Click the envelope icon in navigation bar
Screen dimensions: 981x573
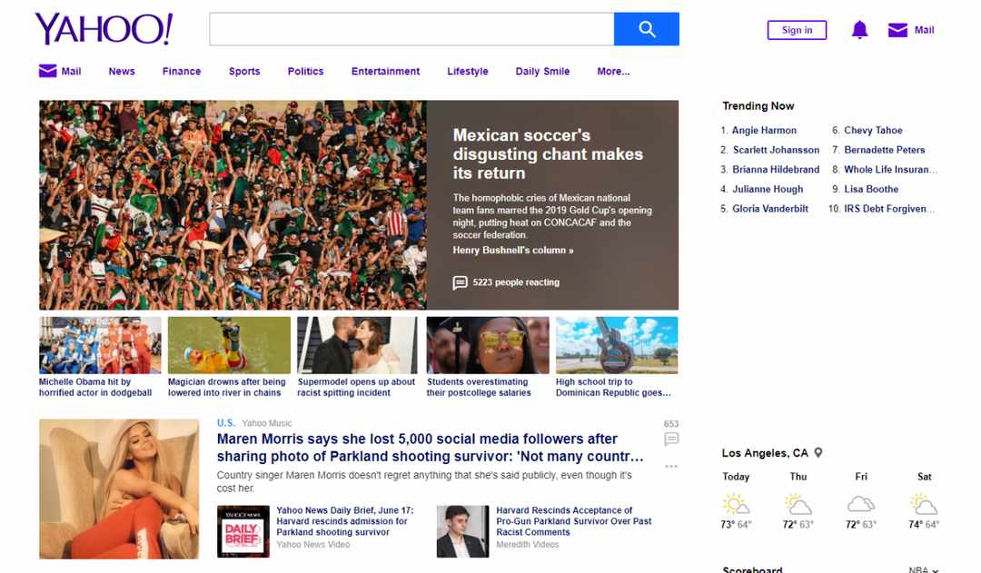click(47, 71)
